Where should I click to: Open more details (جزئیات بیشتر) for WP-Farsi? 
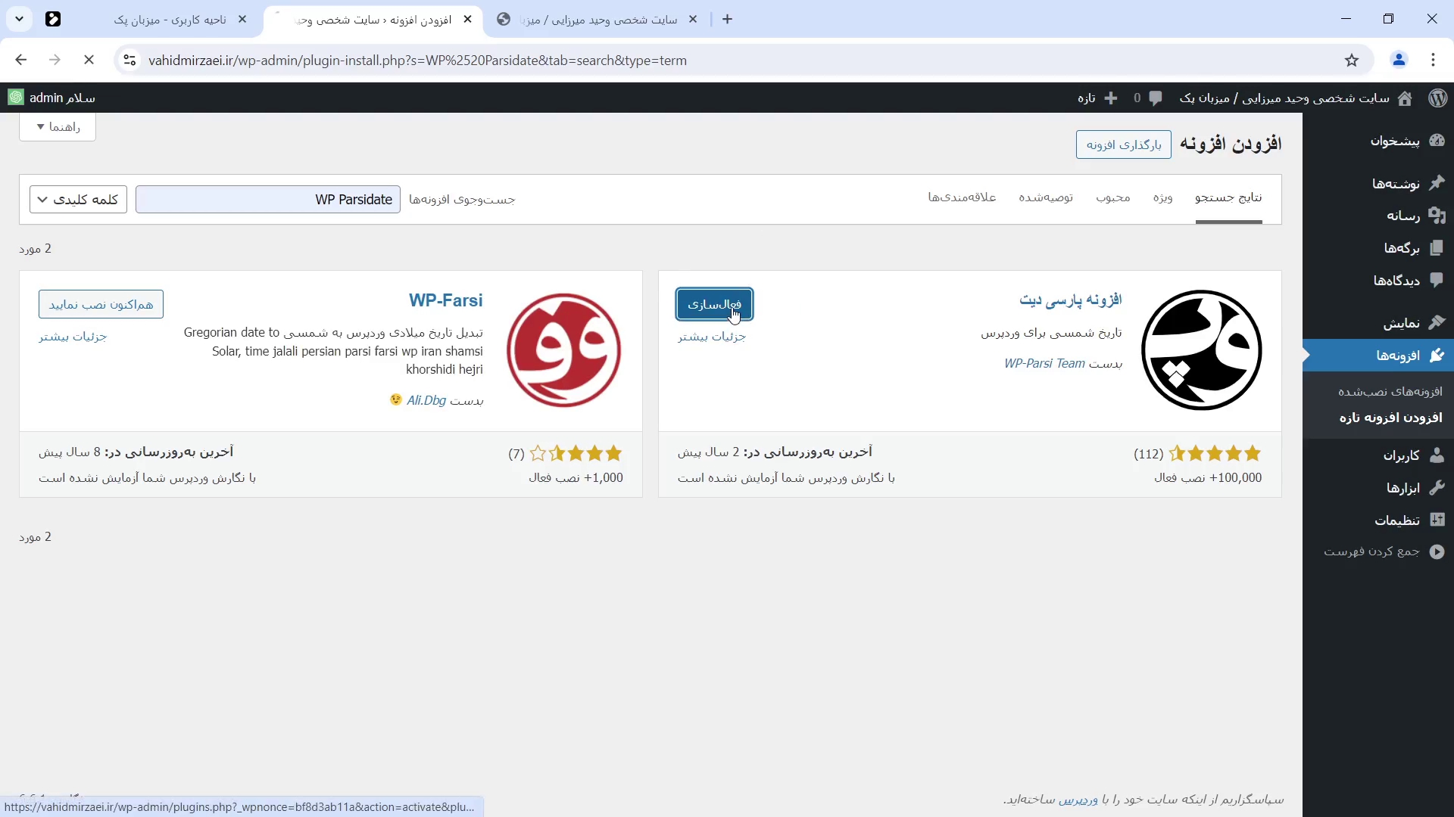click(x=73, y=337)
